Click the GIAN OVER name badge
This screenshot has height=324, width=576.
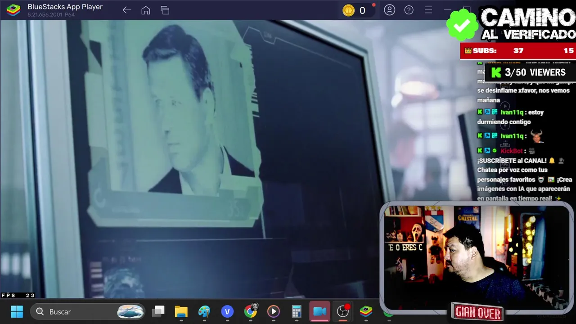[x=477, y=312]
